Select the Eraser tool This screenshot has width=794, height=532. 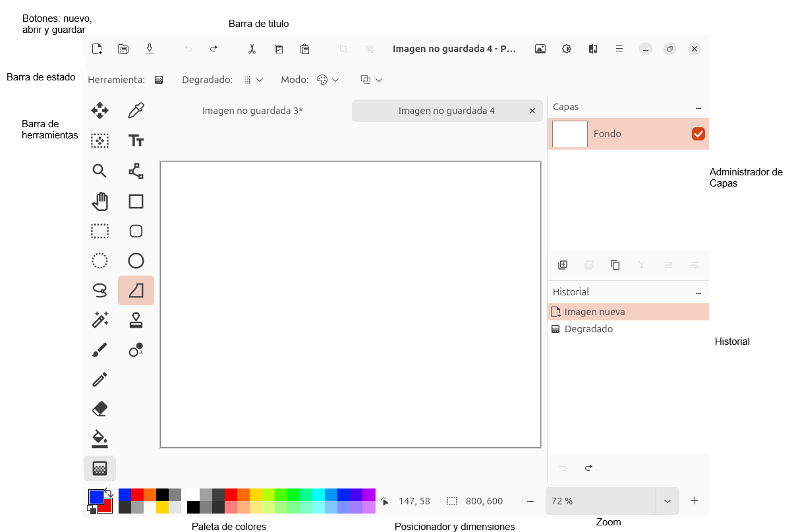pos(99,409)
